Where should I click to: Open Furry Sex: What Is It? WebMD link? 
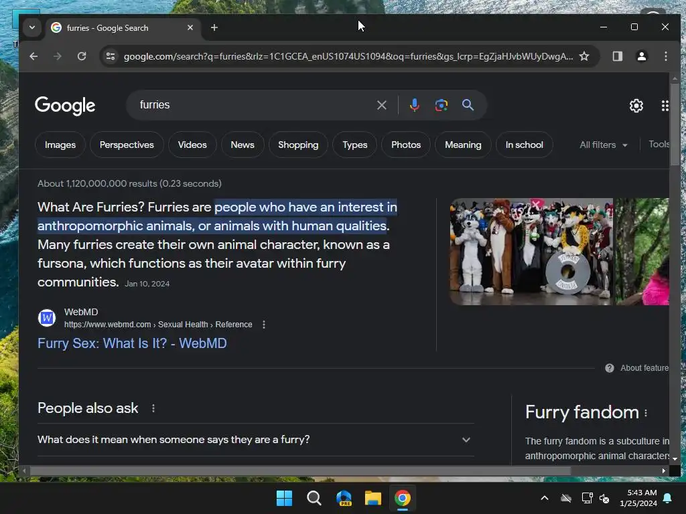(x=132, y=343)
